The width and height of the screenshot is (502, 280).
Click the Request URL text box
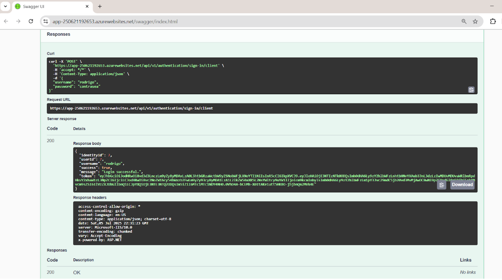click(x=262, y=108)
